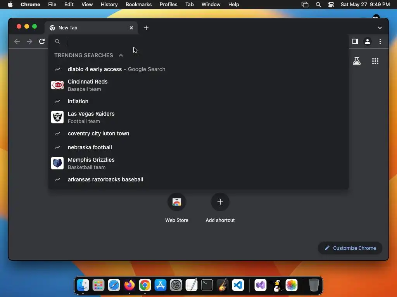Click the date and time in menu bar
Image resolution: width=397 pixels, height=297 pixels.
(x=365, y=5)
